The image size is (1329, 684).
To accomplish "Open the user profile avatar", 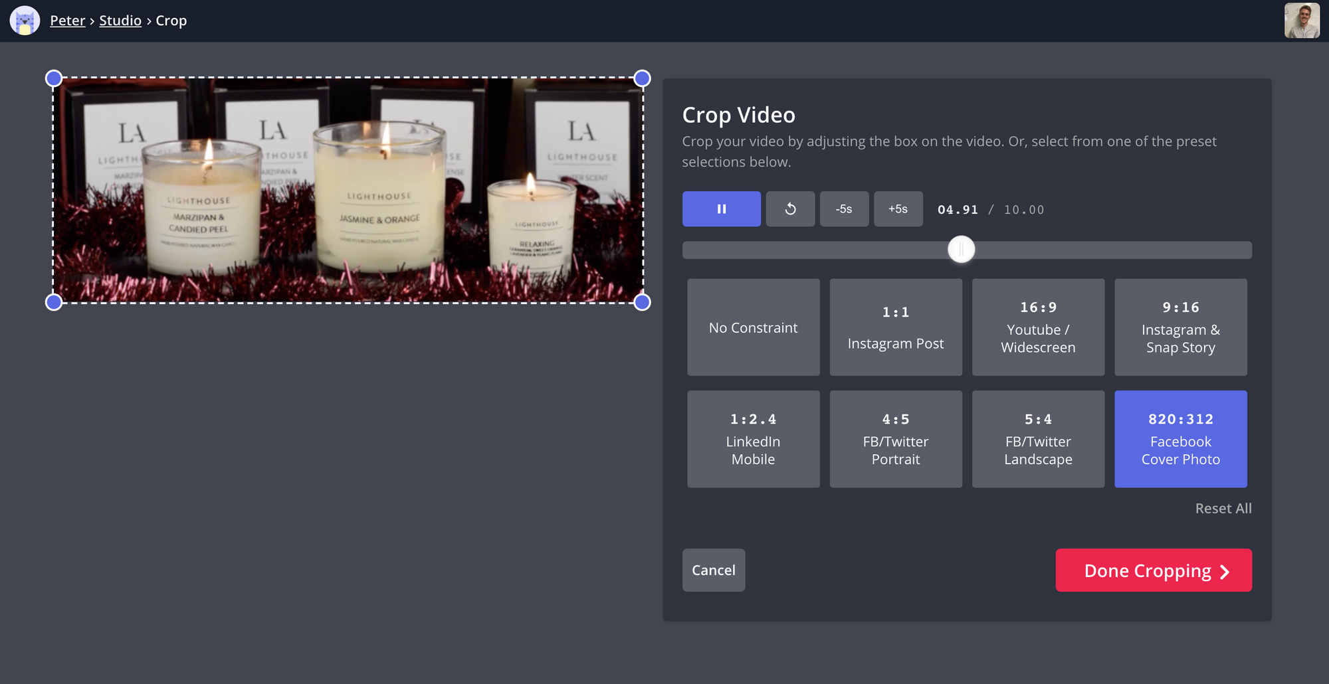I will pos(1301,21).
